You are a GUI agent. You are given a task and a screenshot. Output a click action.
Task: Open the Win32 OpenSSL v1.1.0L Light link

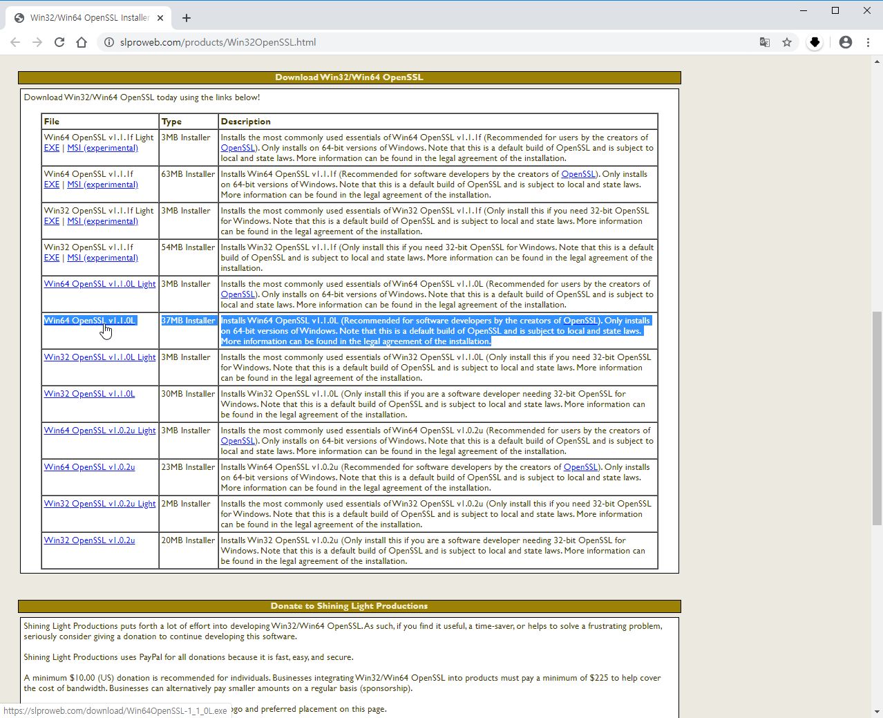(x=100, y=357)
